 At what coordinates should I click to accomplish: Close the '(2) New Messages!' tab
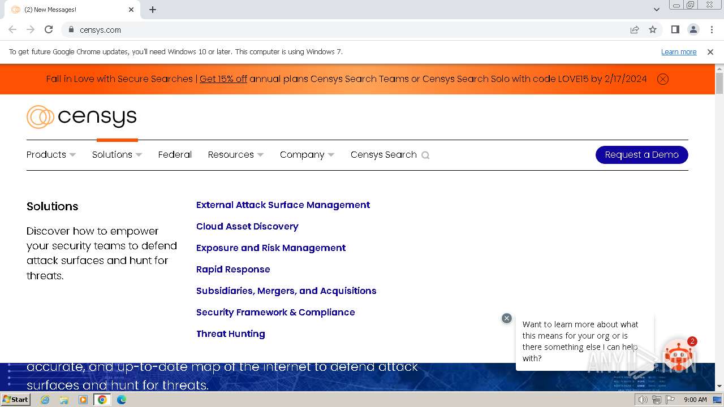pyautogui.click(x=131, y=10)
